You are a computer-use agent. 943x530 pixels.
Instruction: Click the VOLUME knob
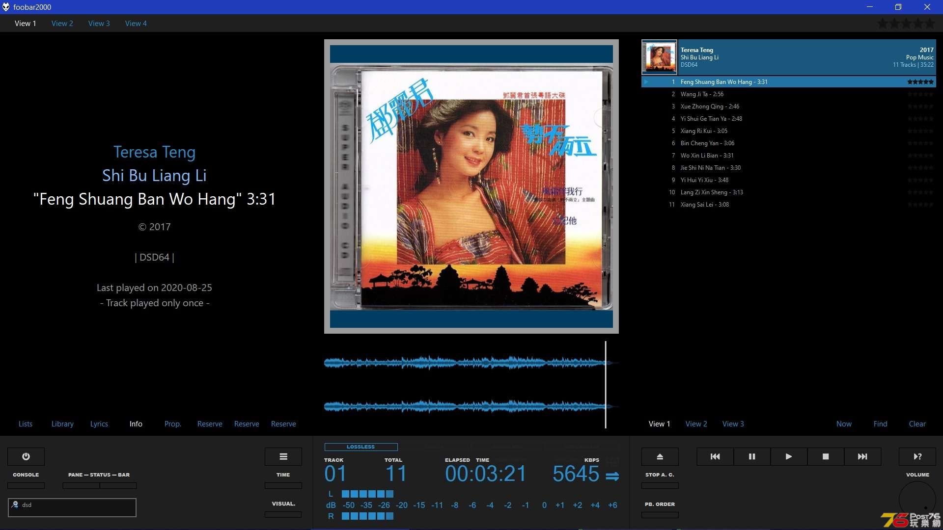pyautogui.click(x=917, y=500)
